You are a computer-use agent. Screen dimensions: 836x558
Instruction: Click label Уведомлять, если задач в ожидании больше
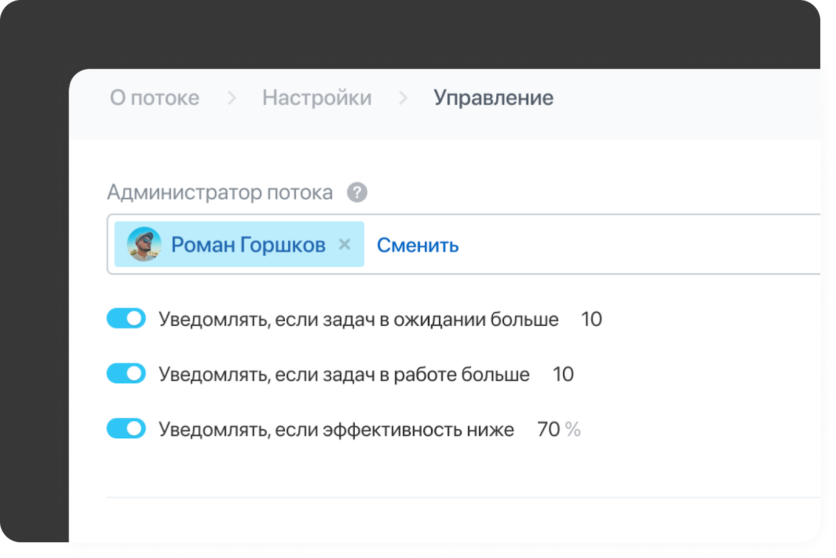tap(359, 319)
